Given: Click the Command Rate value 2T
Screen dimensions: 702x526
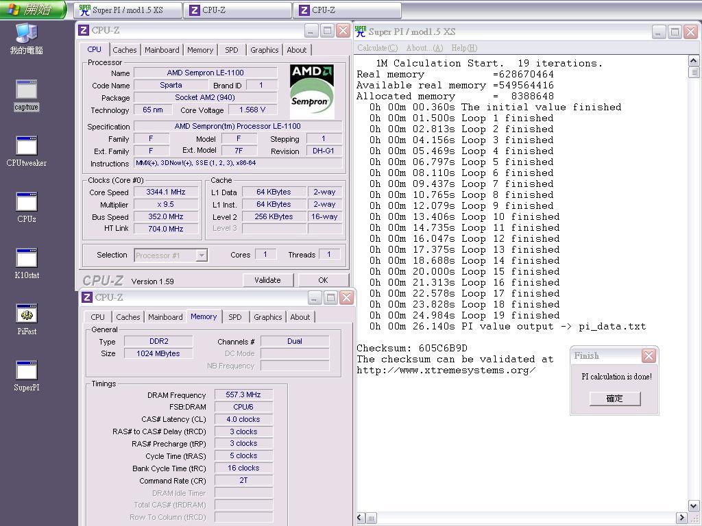Looking at the screenshot, I should 243,480.
